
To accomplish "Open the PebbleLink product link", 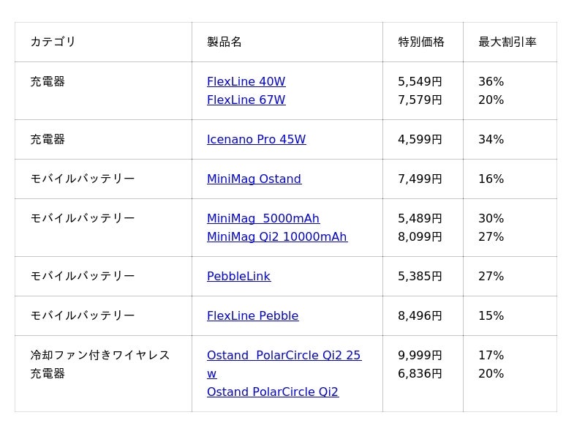I will [x=238, y=277].
